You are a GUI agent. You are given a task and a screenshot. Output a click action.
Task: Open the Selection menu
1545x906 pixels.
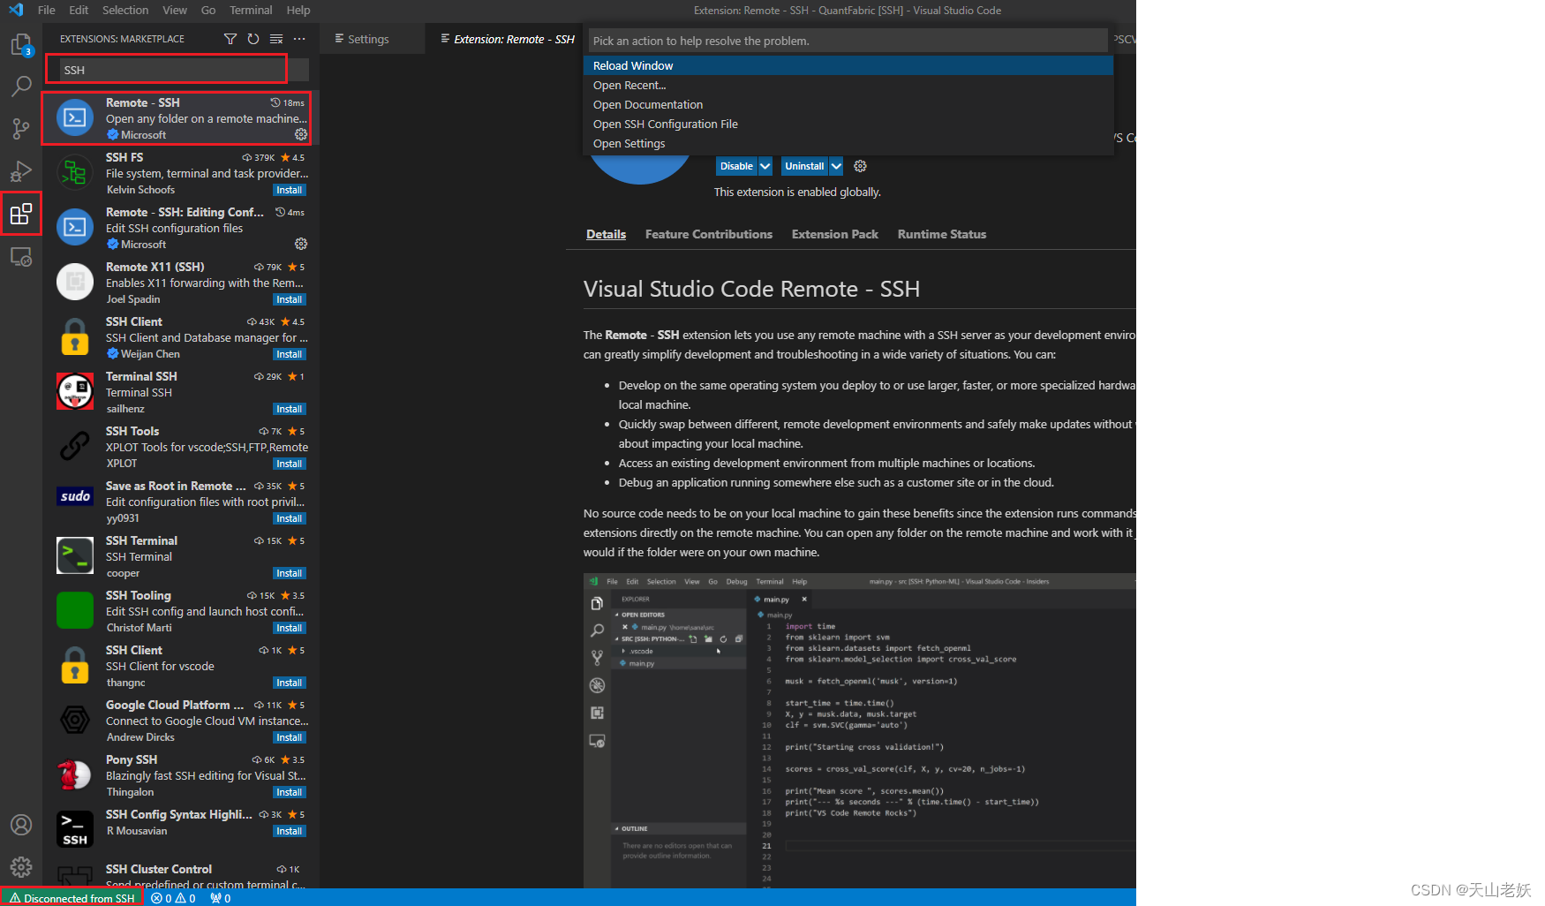pos(125,10)
